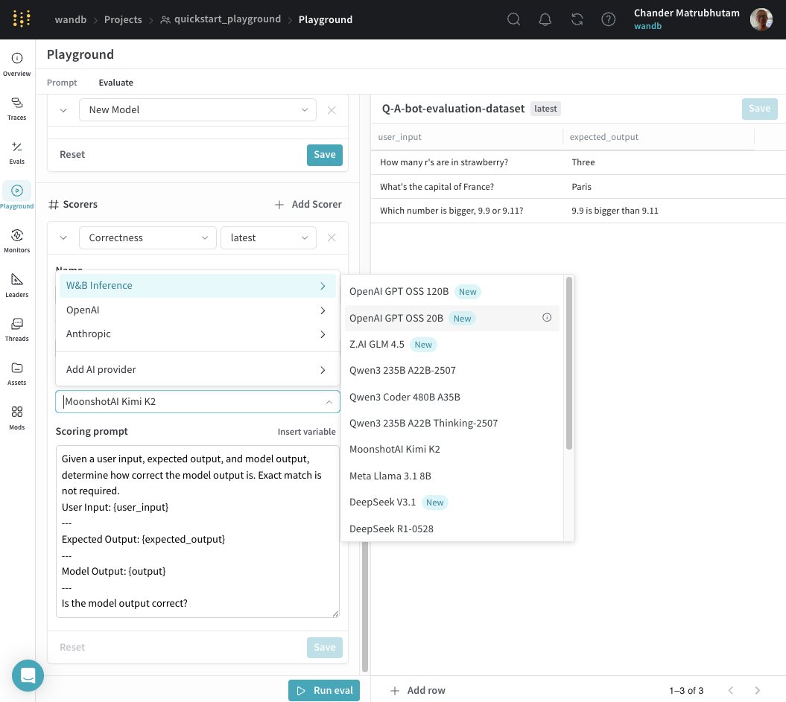Screen dimensions: 786x702
Task: Go to Monitors in the sidebar
Action: click(x=17, y=240)
